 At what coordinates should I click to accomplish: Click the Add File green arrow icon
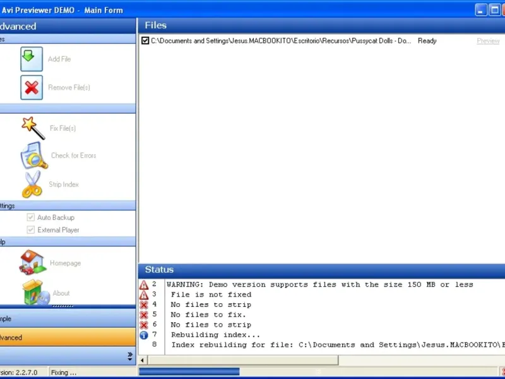[x=32, y=59]
